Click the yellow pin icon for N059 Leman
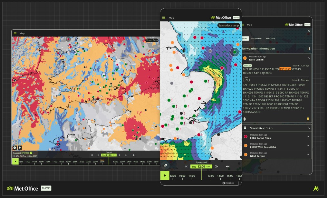This screenshot has height=198, width=327. (x=308, y=119)
